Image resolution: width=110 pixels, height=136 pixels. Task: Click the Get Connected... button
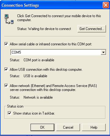pyautogui.click(x=92, y=29)
